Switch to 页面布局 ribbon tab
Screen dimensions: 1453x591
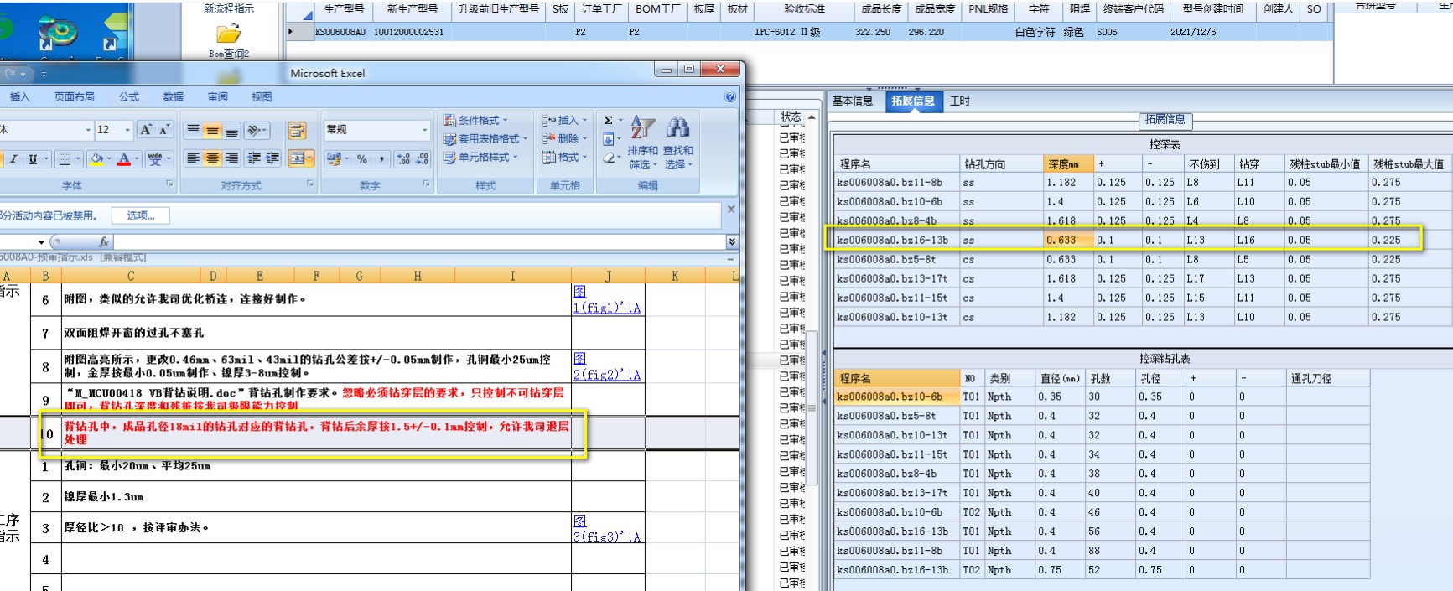75,97
